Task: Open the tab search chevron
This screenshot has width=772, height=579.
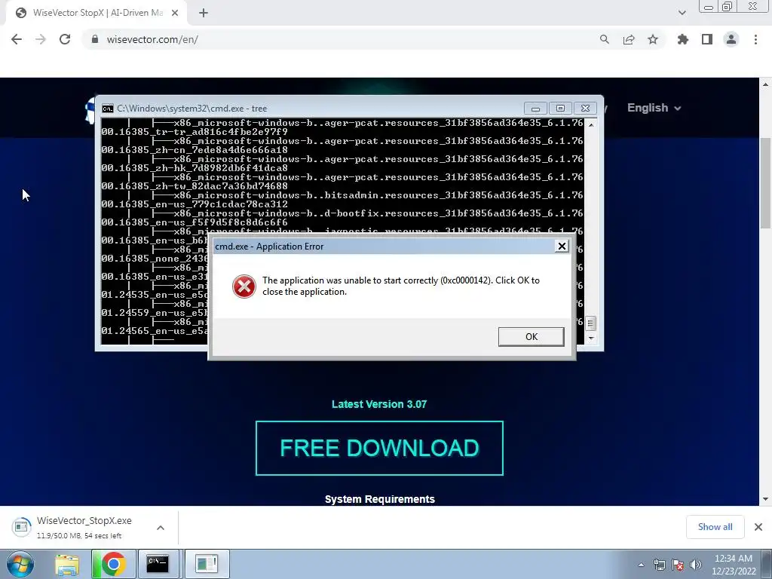Action: pos(682,13)
